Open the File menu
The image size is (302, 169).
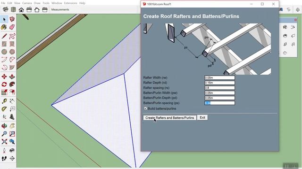[x=3, y=3]
